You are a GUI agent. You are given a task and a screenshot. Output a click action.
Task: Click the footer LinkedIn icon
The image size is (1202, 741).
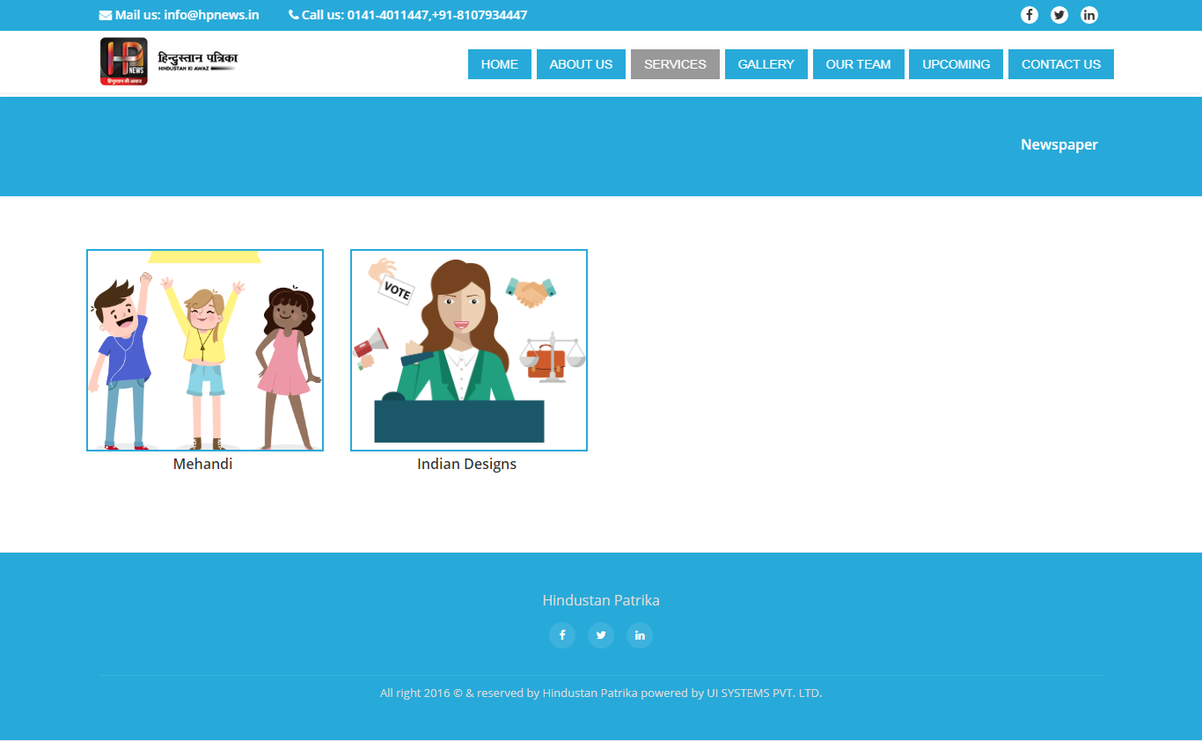pyautogui.click(x=640, y=635)
